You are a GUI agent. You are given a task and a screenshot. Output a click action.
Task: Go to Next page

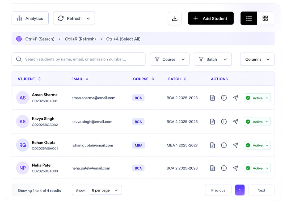pos(261,190)
